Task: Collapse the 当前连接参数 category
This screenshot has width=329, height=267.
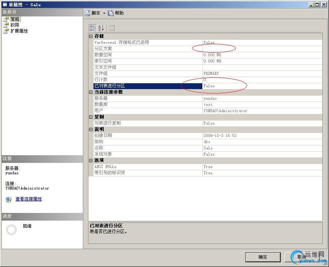Action: 91,92
